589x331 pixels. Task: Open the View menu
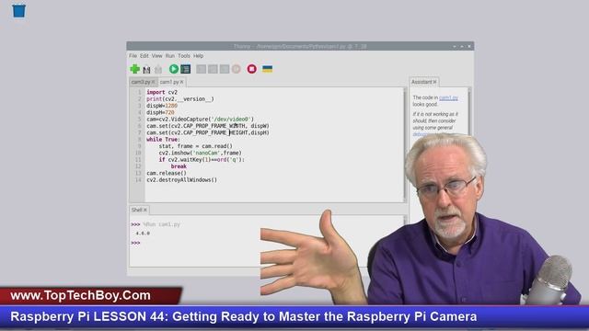157,56
